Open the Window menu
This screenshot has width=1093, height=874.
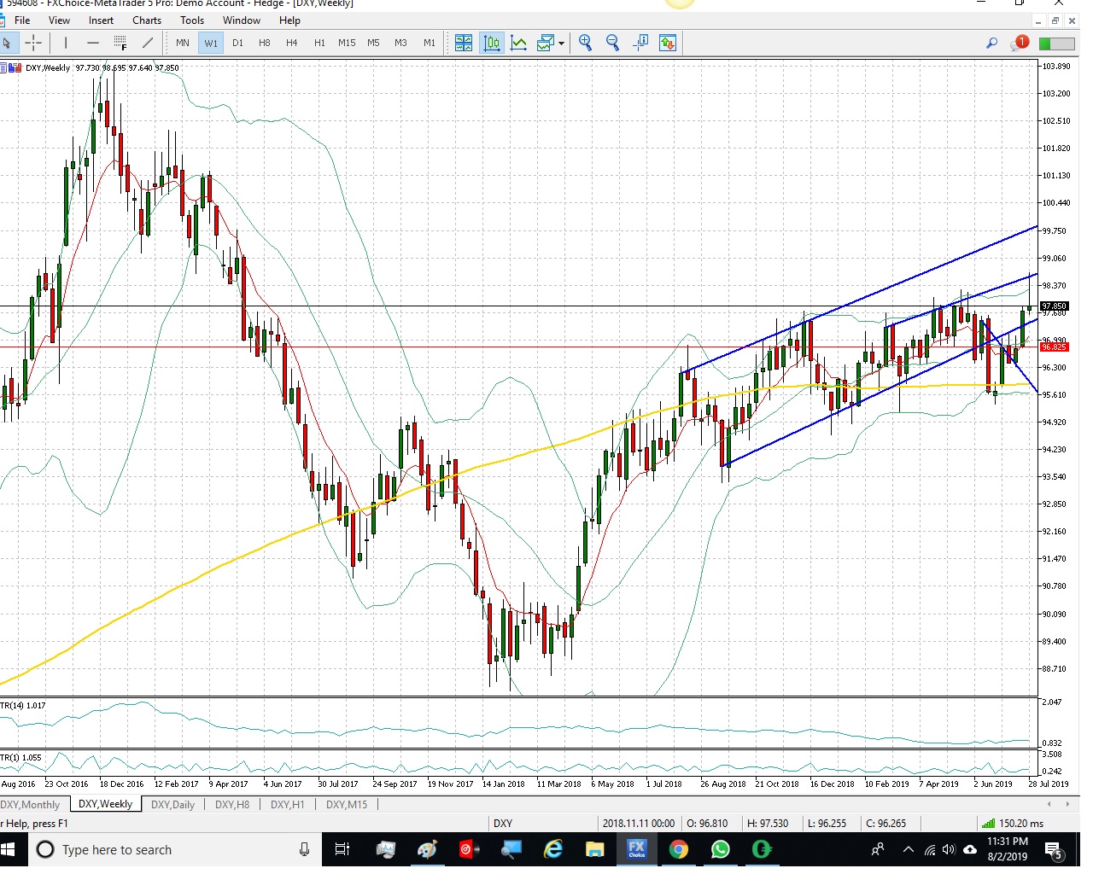point(242,20)
